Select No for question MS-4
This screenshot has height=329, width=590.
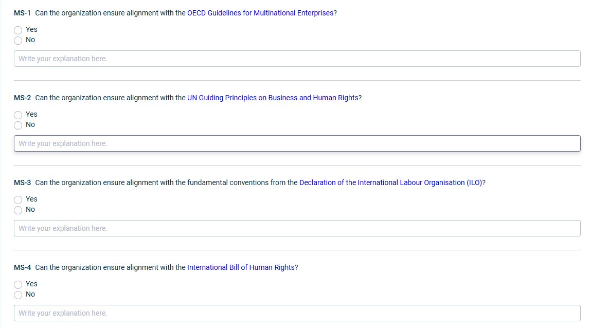[x=18, y=295]
